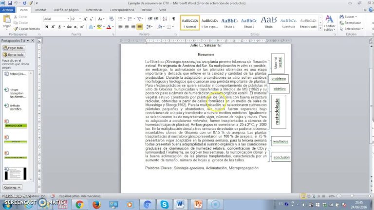This screenshot has width=374, height=210.
Task: Apply Título 2 style
Action: click(249, 23)
